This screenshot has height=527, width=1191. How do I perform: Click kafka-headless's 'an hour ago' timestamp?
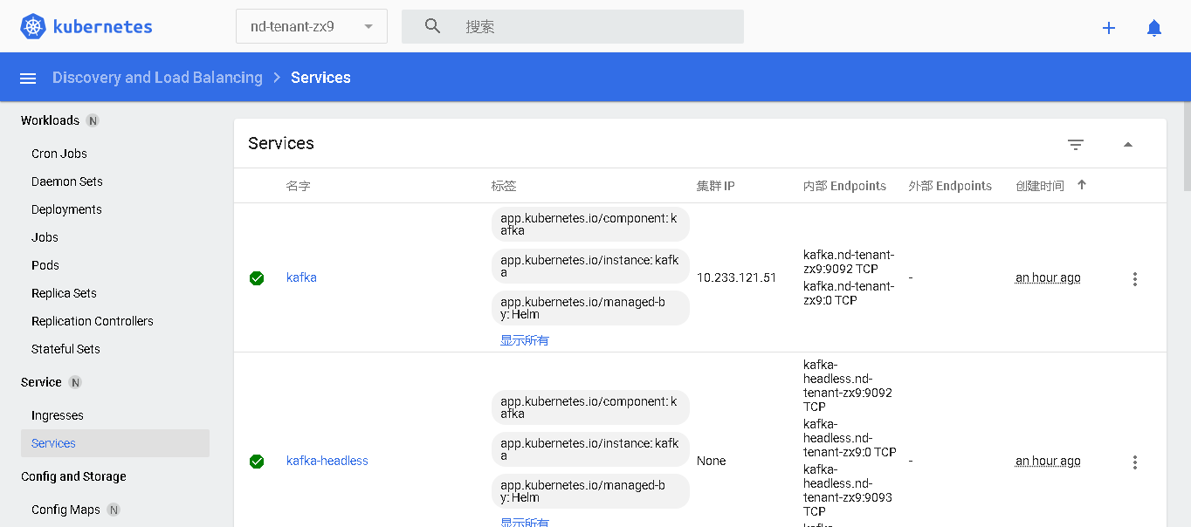tap(1048, 461)
